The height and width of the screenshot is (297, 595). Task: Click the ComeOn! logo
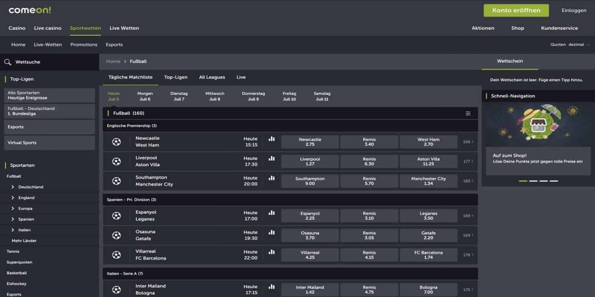tap(30, 10)
